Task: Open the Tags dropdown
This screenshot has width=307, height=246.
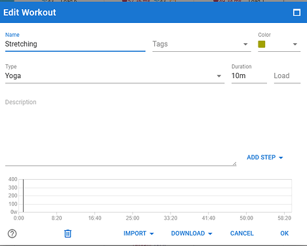Action: pyautogui.click(x=201, y=44)
